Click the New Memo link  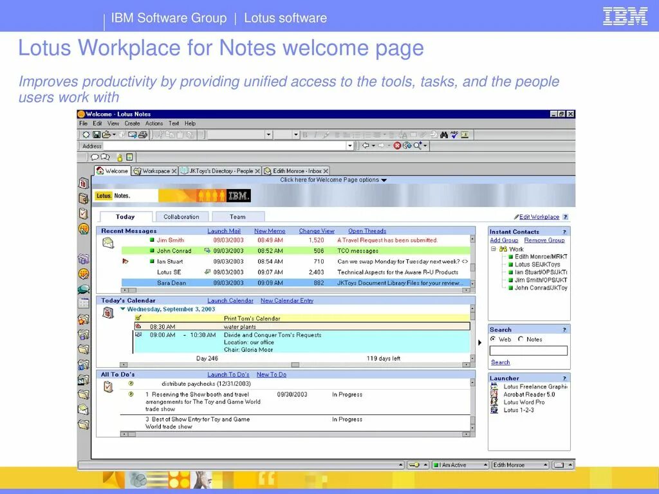pos(270,231)
